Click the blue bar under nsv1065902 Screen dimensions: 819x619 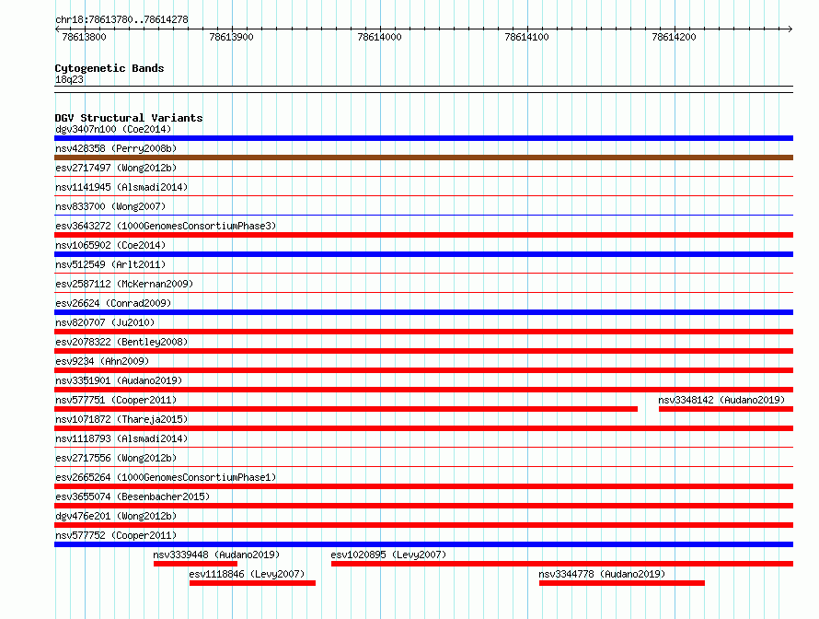tap(423, 254)
